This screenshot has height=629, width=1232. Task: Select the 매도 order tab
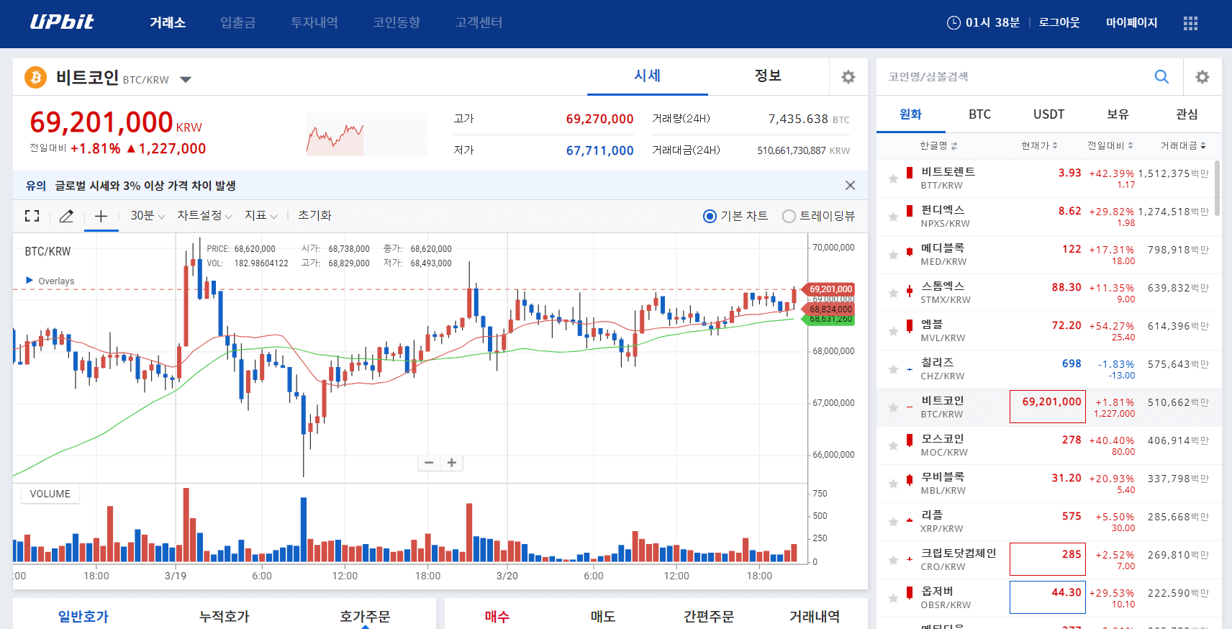coord(603,616)
